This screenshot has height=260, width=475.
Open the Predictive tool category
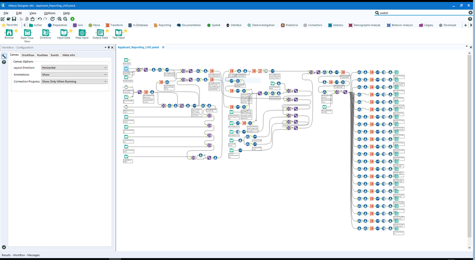290,25
